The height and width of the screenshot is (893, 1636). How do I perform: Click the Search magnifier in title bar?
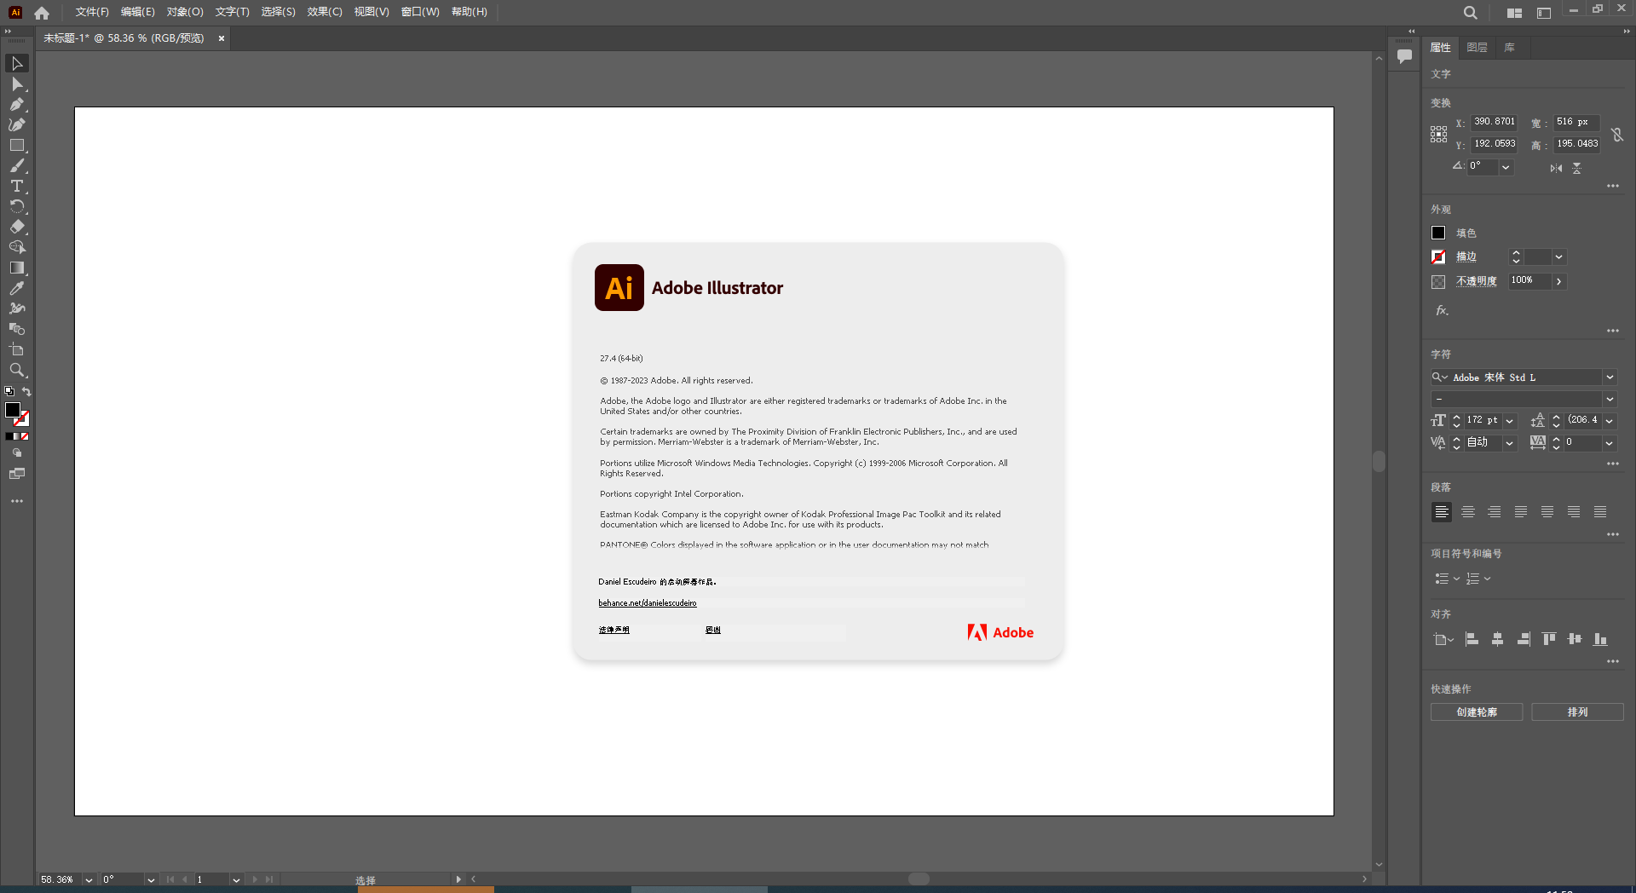(x=1470, y=13)
